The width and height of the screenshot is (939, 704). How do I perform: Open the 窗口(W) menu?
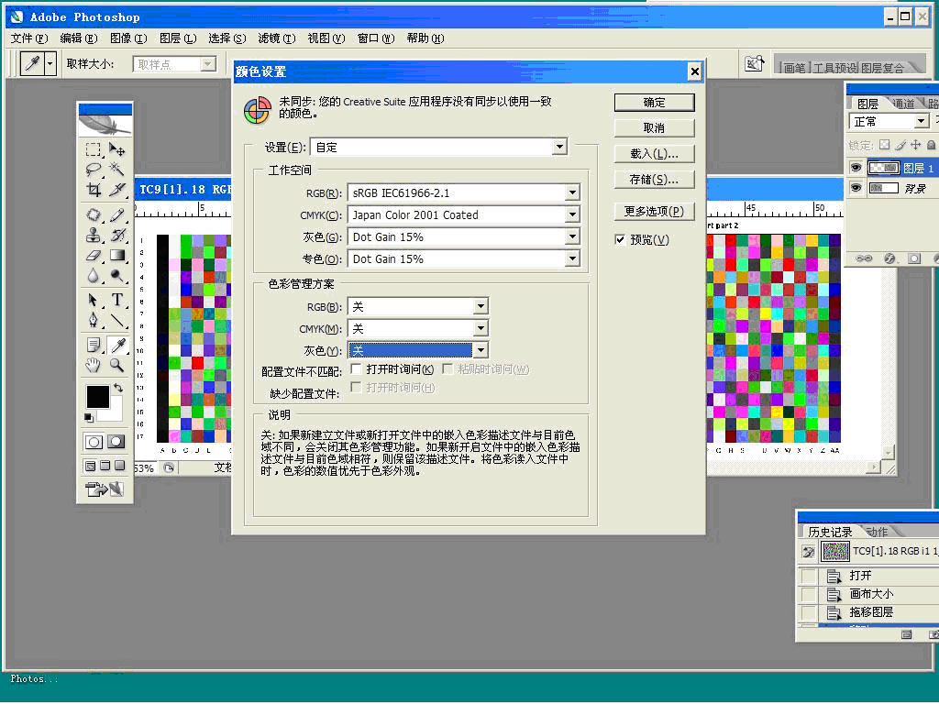pos(376,38)
